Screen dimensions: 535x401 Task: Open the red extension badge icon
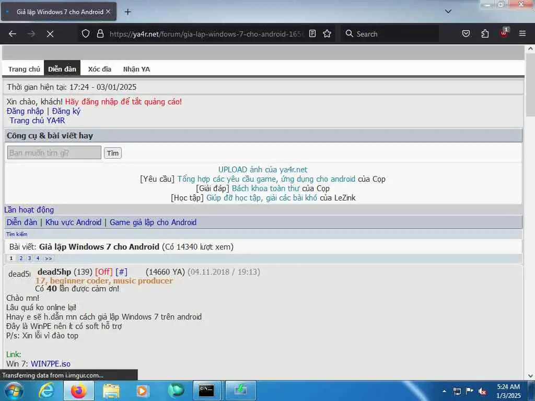[x=504, y=33]
